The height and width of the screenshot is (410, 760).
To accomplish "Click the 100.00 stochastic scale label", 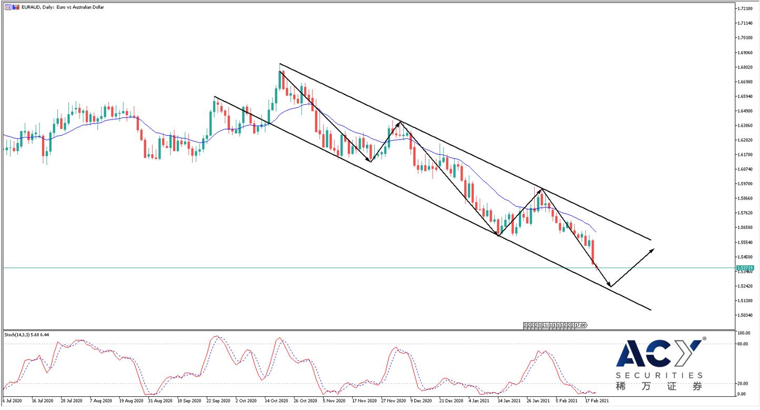I will (744, 334).
